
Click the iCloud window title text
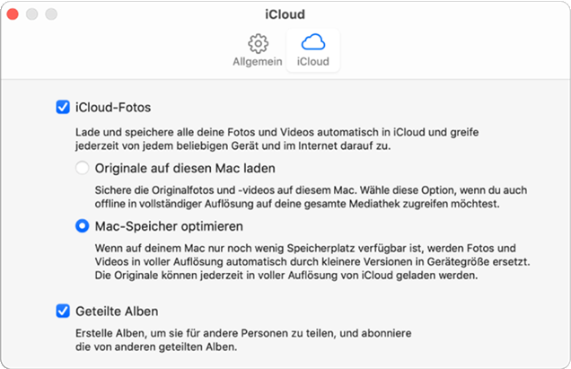pyautogui.click(x=285, y=14)
